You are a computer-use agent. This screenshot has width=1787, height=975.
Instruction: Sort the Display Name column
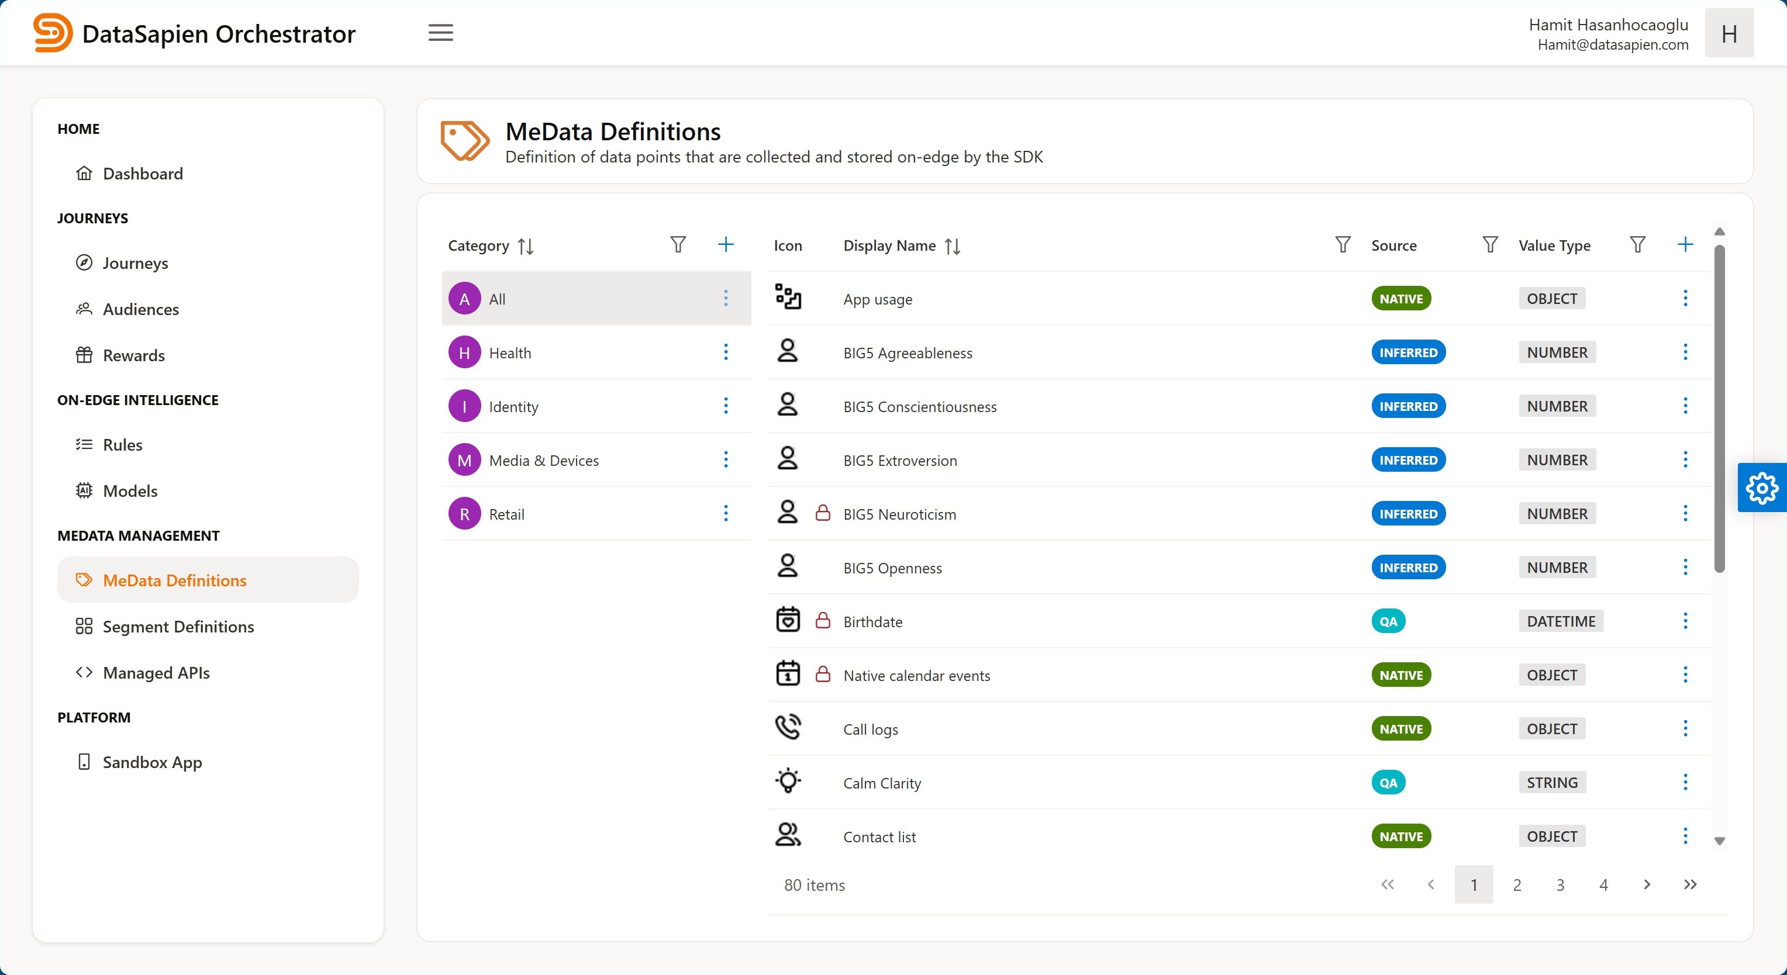point(952,246)
